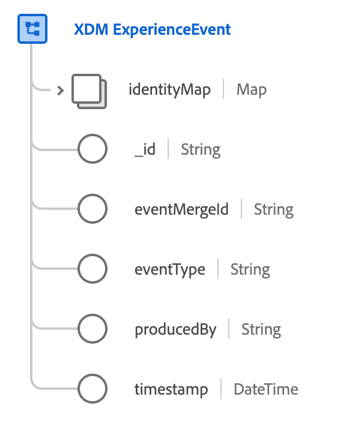The image size is (364, 427).
Task: Click the circle icon beside producedBy
Action: 93,329
